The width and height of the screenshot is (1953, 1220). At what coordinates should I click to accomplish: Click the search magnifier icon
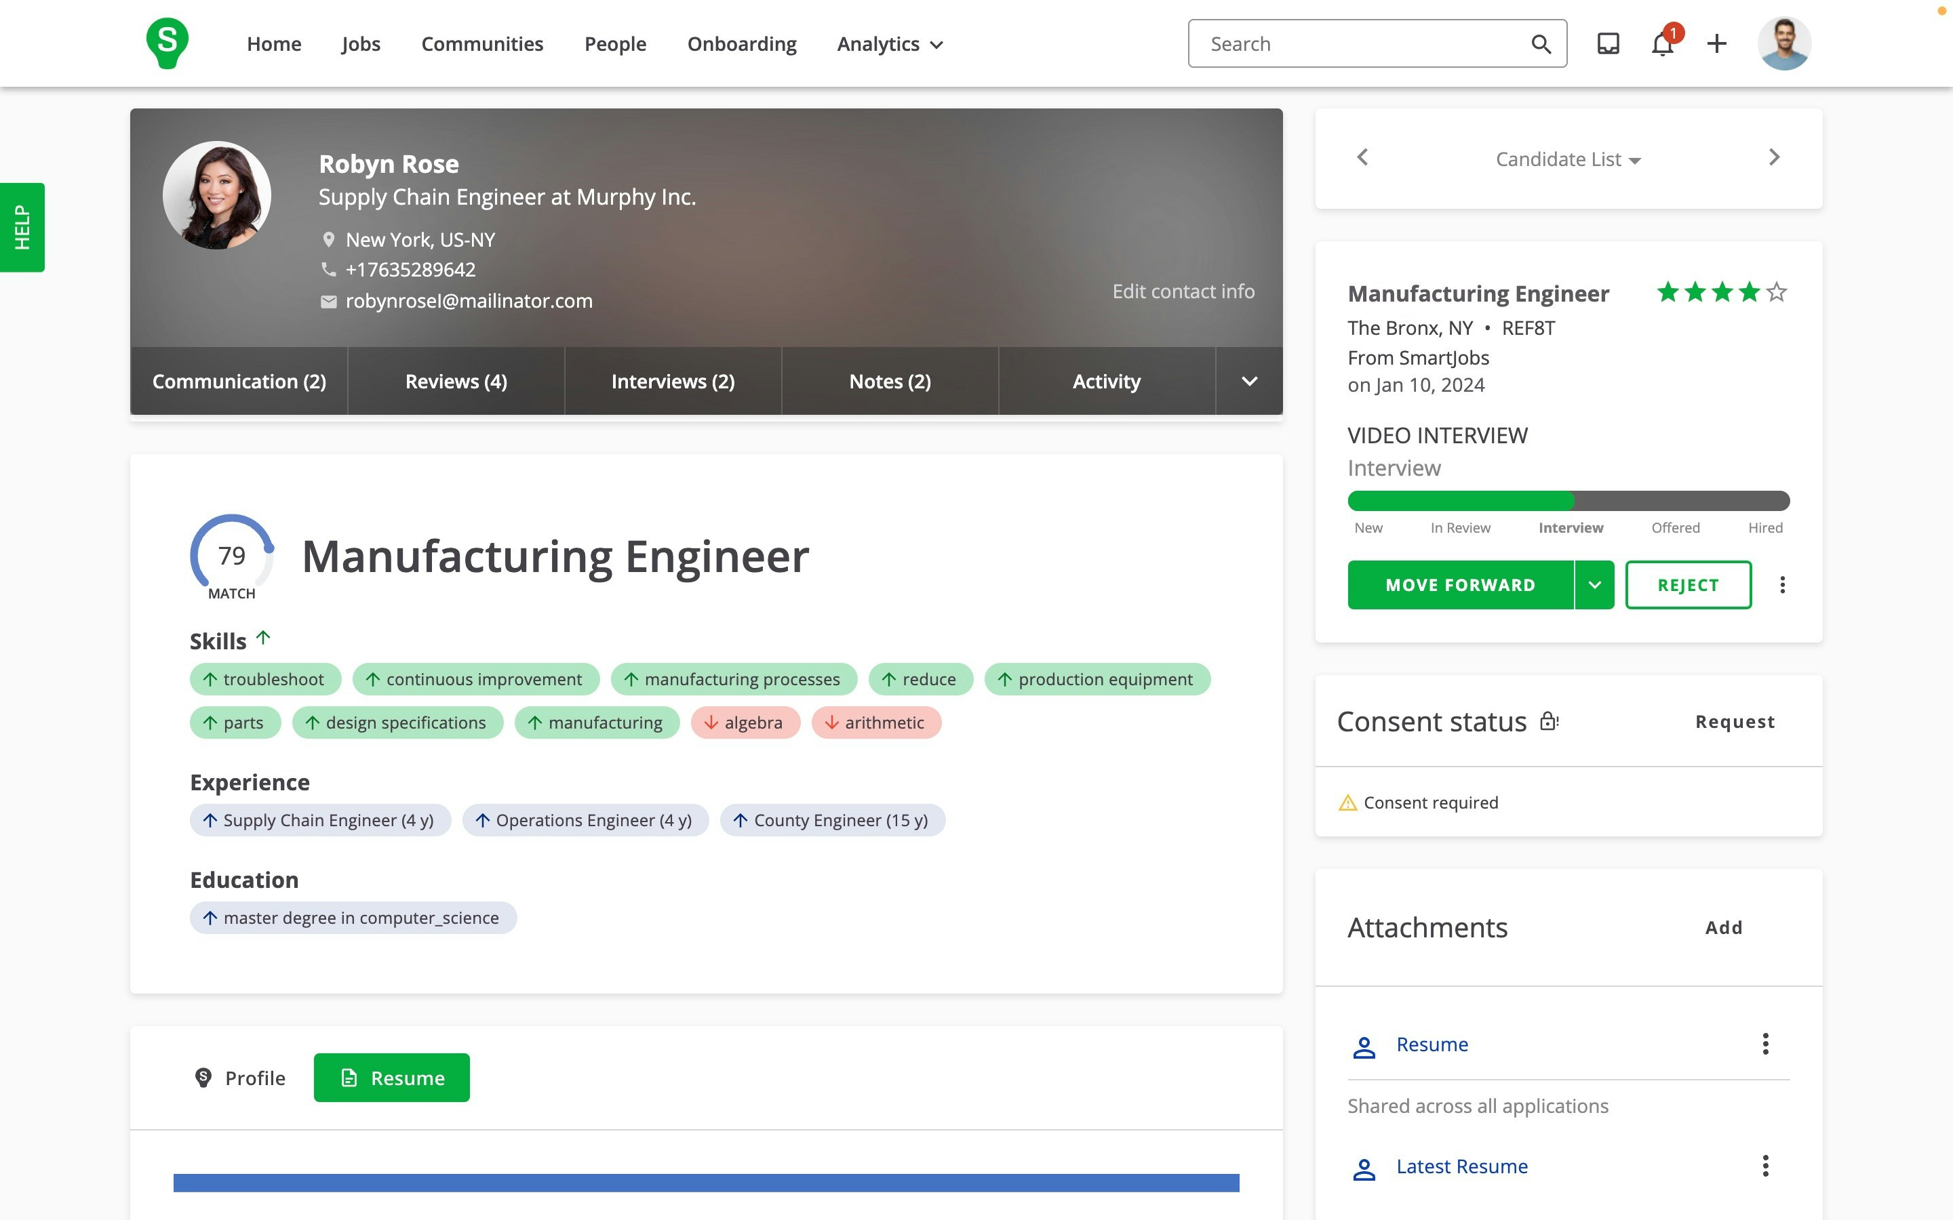pos(1541,44)
